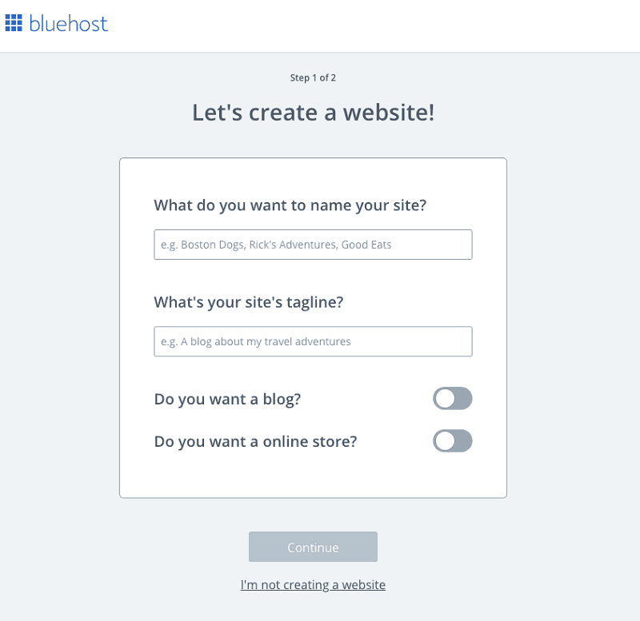Screen dimensions: 640x621
Task: Click the "Step 1 of 2" indicator
Action: [x=318, y=78]
